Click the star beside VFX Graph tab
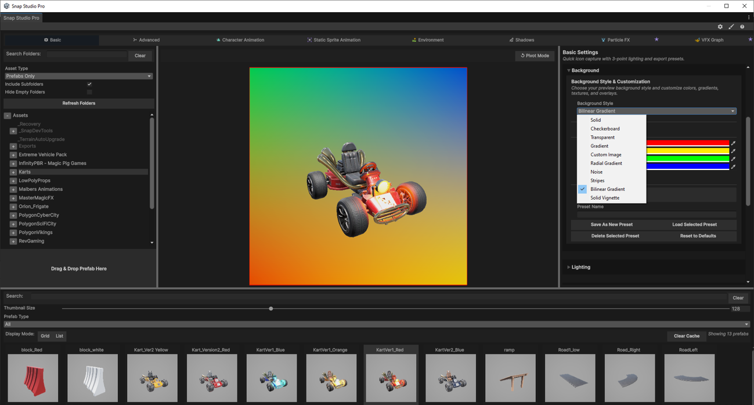 [x=750, y=39]
